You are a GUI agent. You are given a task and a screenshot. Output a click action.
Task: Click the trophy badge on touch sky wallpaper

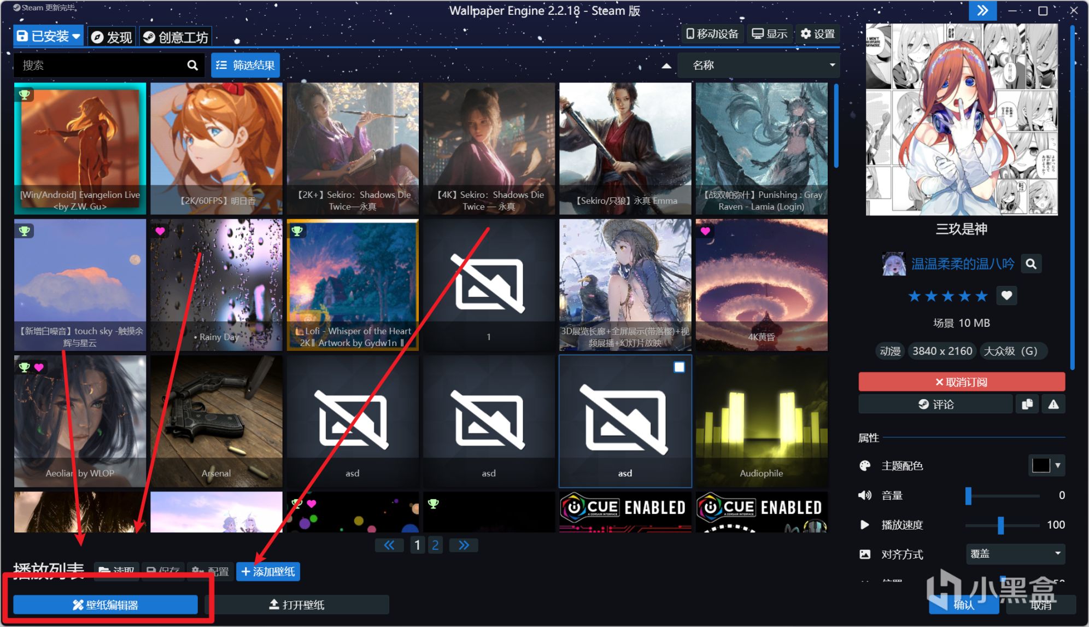[x=24, y=231]
